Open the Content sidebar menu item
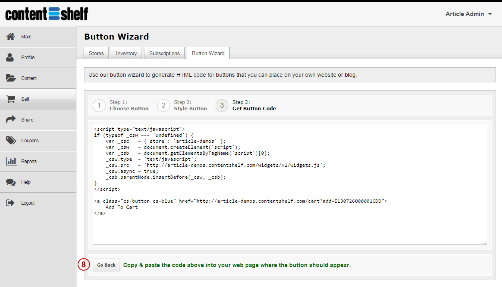The image size is (502, 287). (38, 78)
